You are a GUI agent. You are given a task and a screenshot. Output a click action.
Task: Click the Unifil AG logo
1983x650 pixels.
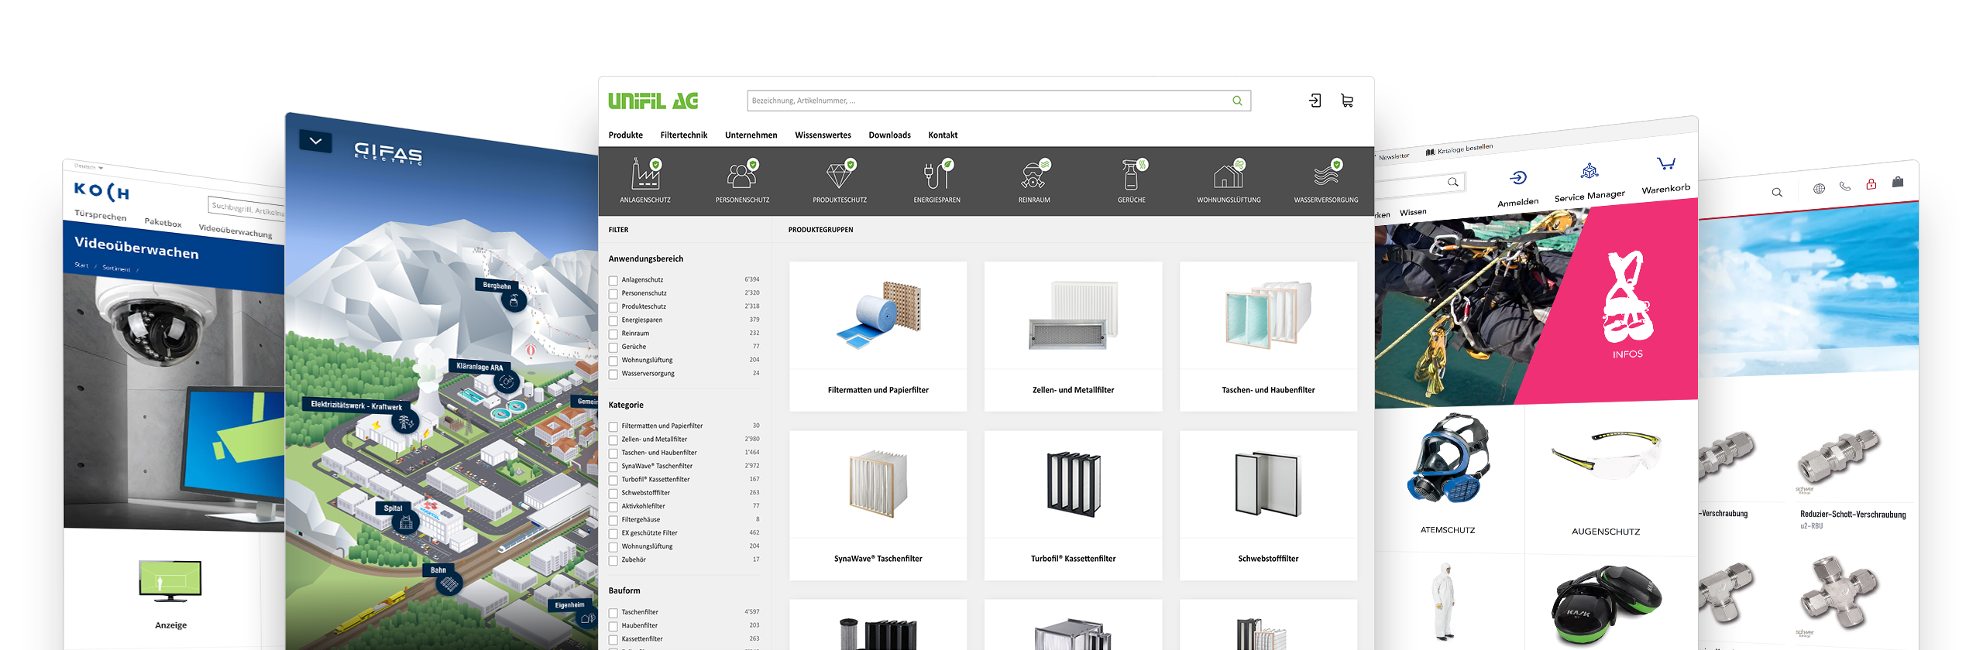click(653, 101)
